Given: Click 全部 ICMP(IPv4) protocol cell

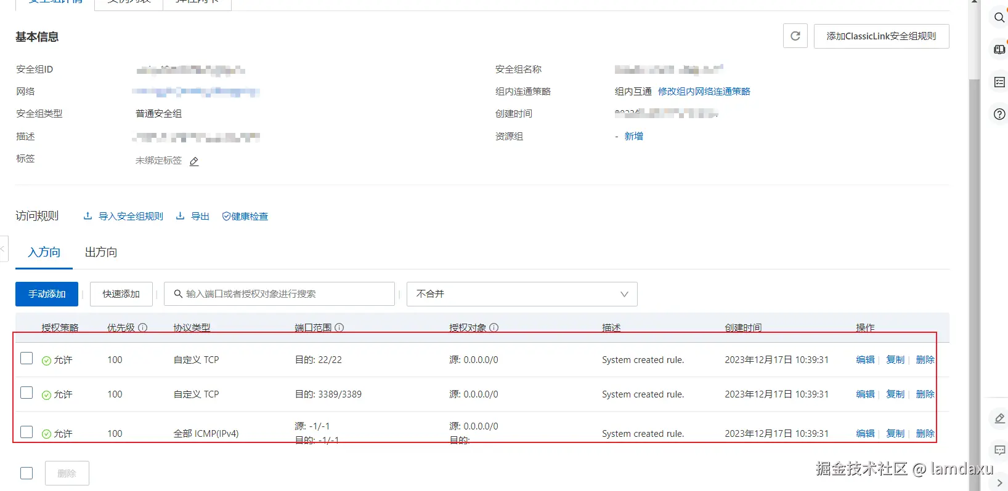Looking at the screenshot, I should tap(206, 434).
